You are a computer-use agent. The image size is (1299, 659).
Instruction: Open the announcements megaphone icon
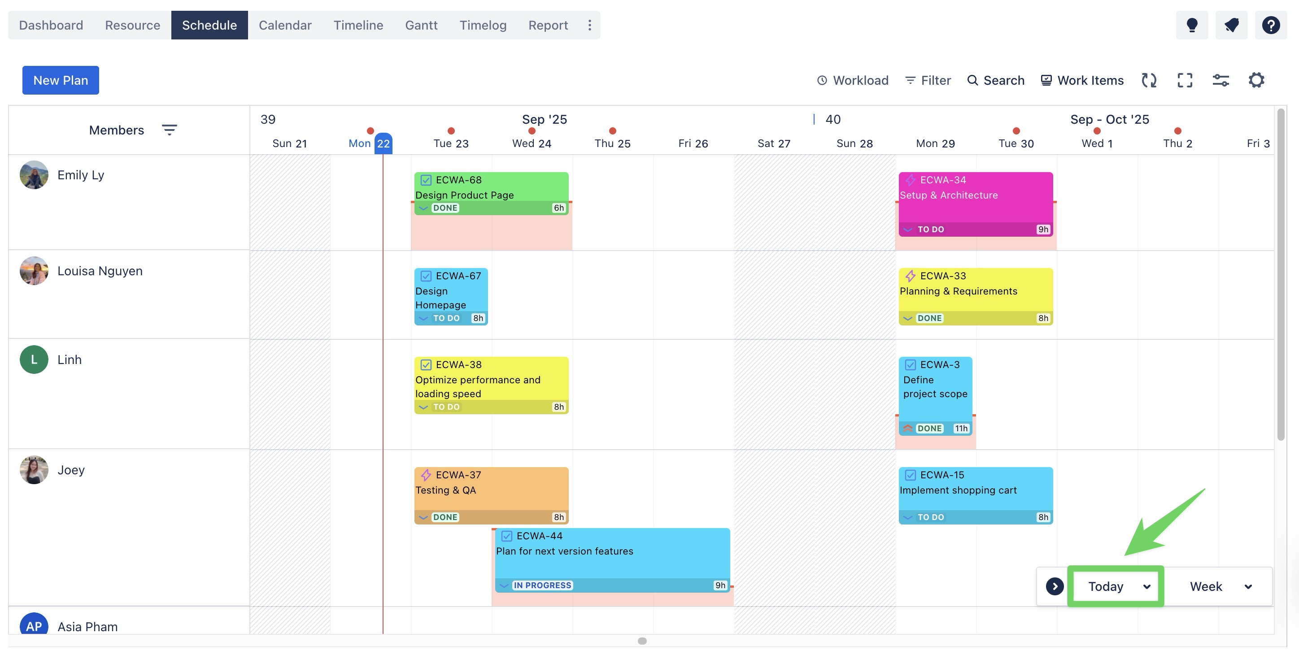1231,25
